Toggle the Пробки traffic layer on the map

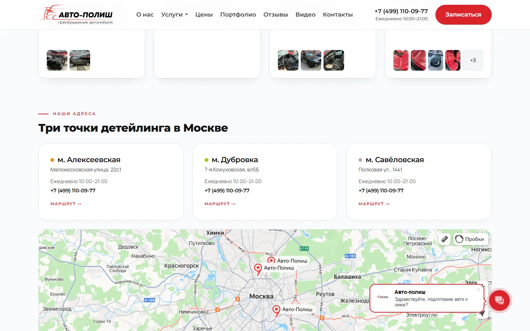(471, 239)
